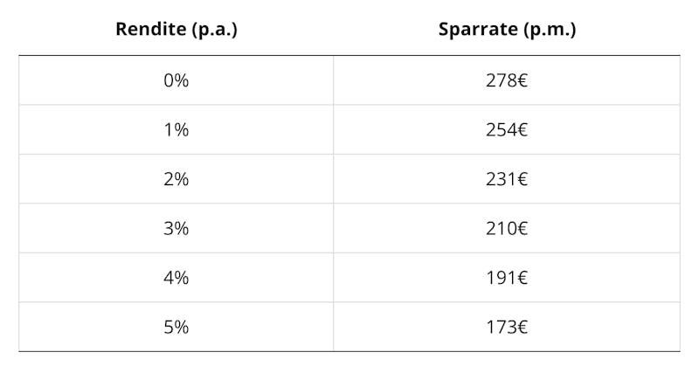
Task: Click the word Sparrate in the header
Action: point(478,30)
